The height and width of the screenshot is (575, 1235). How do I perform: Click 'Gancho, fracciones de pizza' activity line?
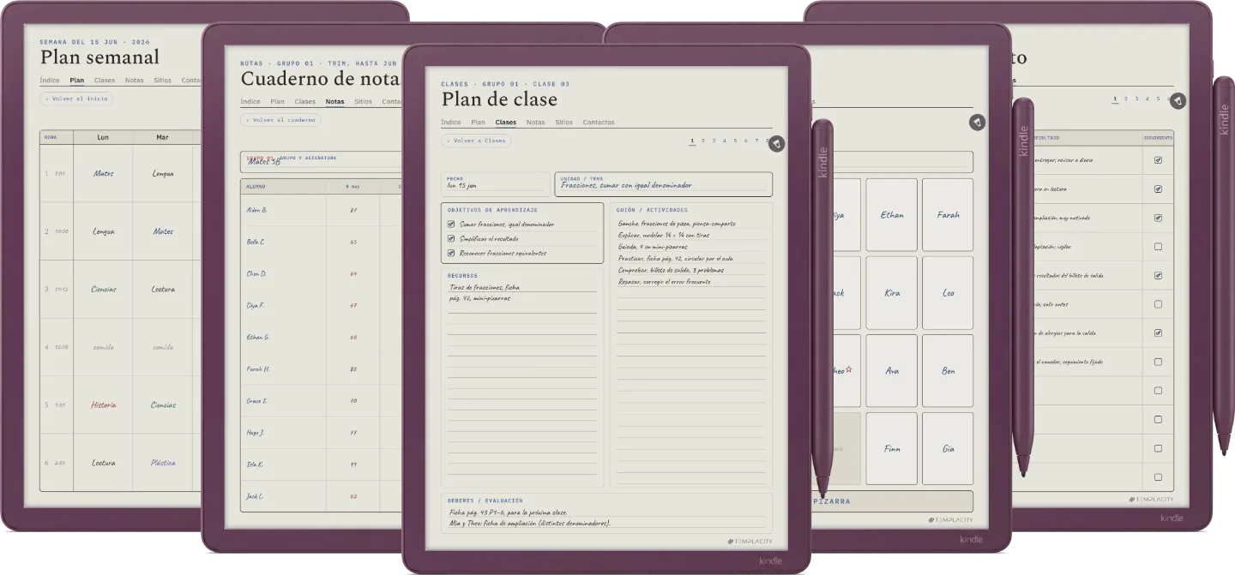coord(677,224)
